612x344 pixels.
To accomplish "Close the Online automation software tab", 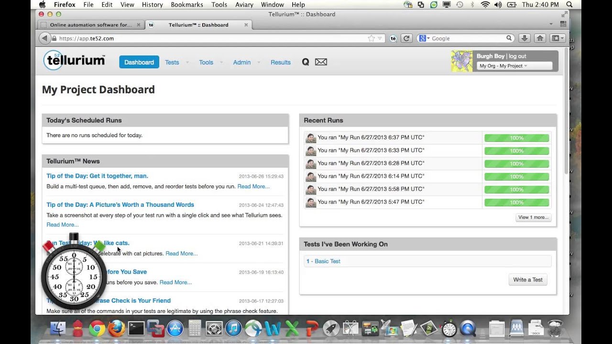I will 139,25.
